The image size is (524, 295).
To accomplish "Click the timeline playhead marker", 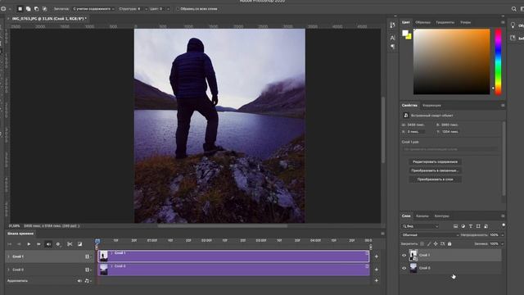I will (97, 241).
